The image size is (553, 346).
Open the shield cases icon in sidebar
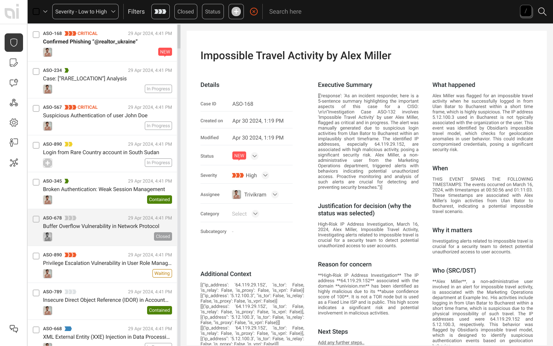pyautogui.click(x=14, y=43)
